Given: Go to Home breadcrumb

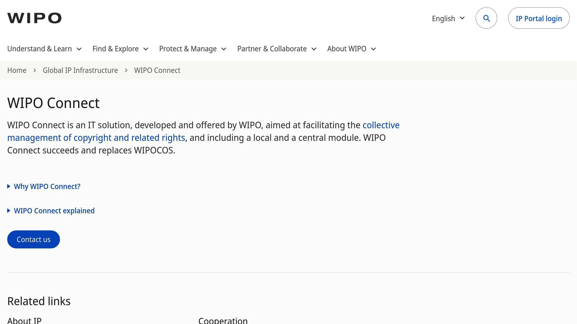Looking at the screenshot, I should pyautogui.click(x=17, y=70).
